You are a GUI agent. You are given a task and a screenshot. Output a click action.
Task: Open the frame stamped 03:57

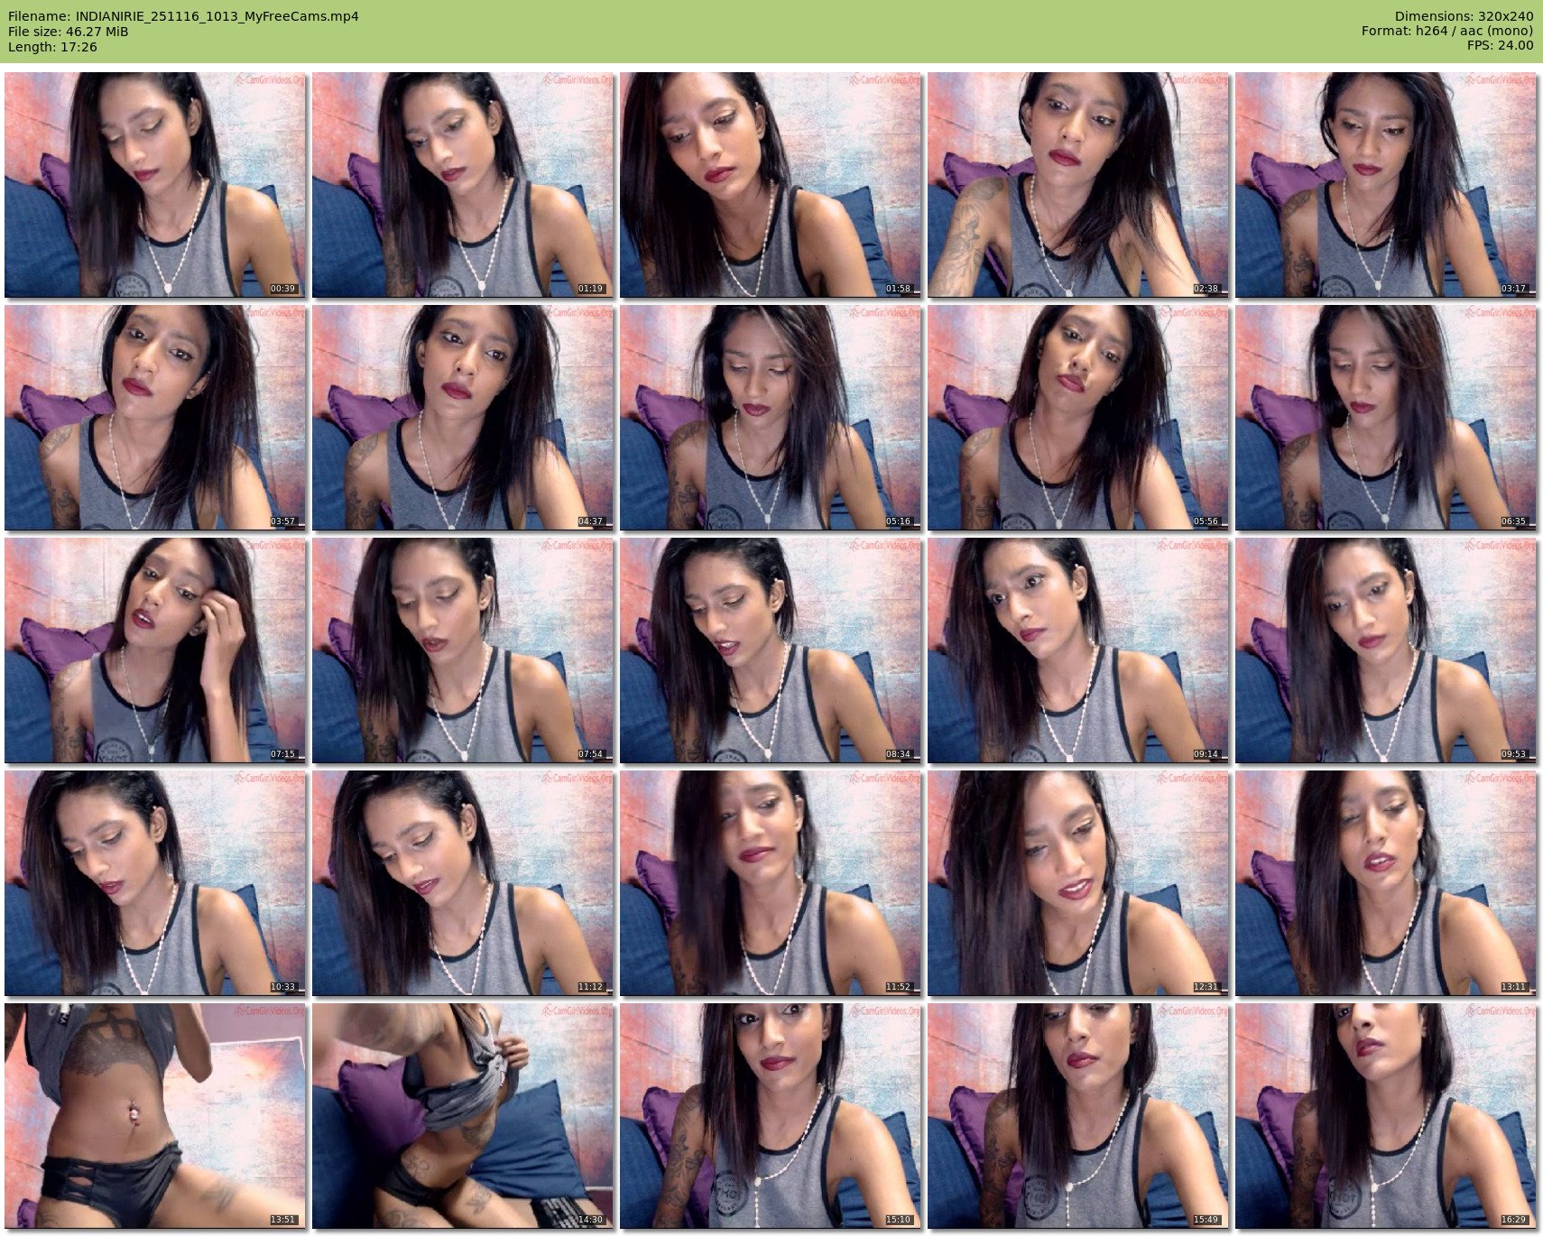tap(155, 418)
